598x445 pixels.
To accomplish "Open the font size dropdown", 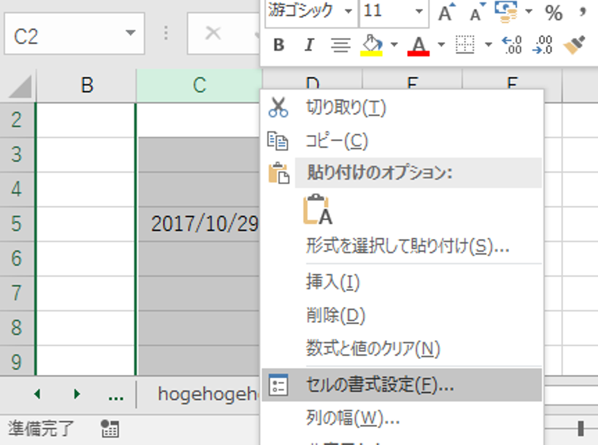I will pos(419,11).
